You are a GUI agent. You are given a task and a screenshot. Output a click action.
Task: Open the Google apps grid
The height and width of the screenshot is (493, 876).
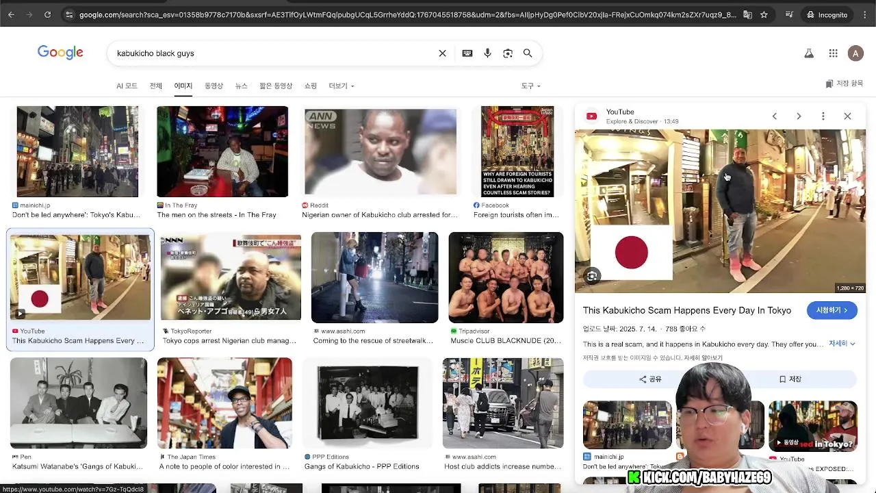point(833,53)
